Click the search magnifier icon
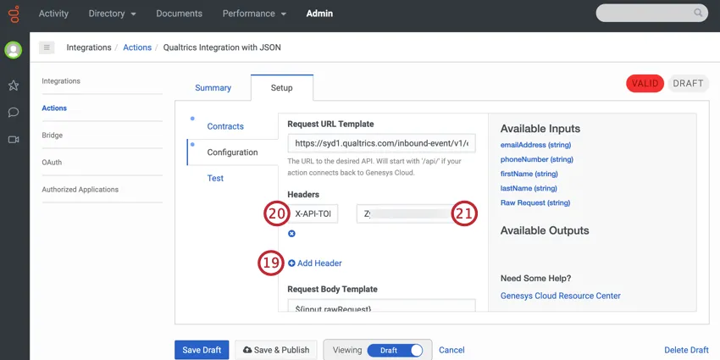This screenshot has width=720, height=360. (x=699, y=14)
